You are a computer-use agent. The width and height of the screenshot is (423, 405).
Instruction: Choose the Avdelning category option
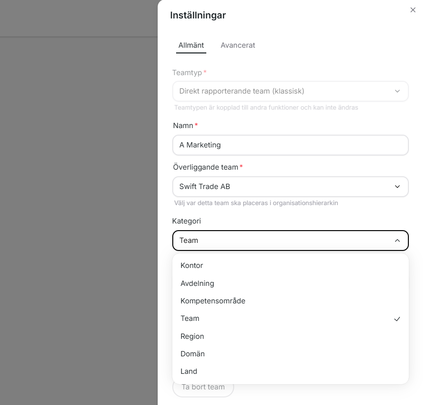click(x=197, y=284)
